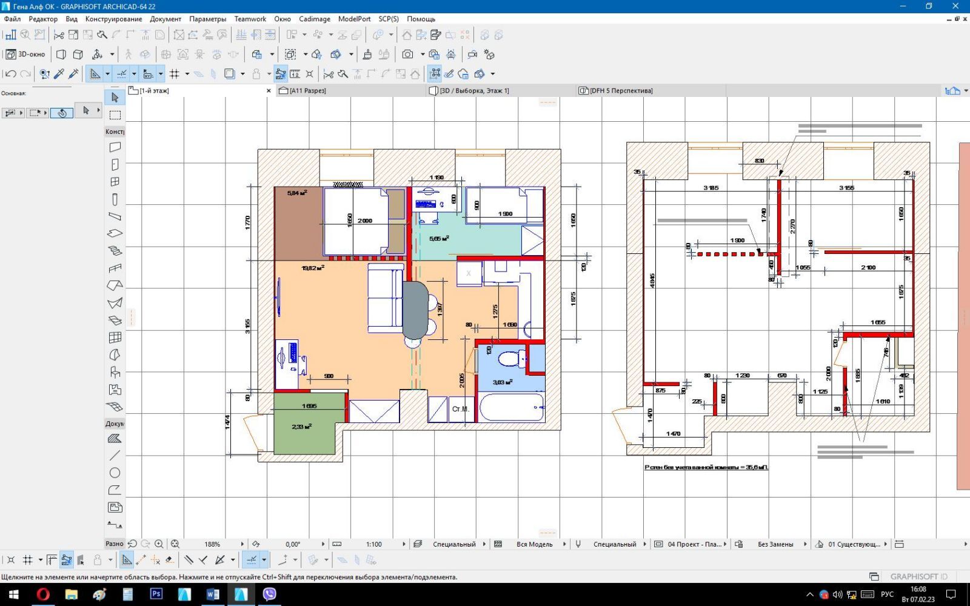Choose the Stair tool in toolbox
This screenshot has height=606, width=970.
click(115, 250)
